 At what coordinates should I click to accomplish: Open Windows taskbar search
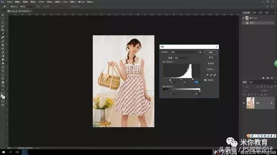click(10, 152)
